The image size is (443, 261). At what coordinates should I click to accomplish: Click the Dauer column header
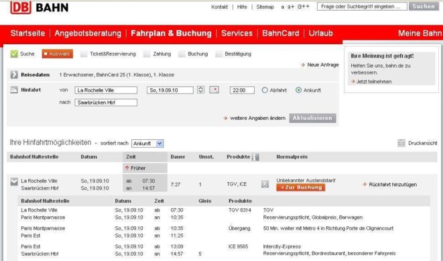pos(178,157)
